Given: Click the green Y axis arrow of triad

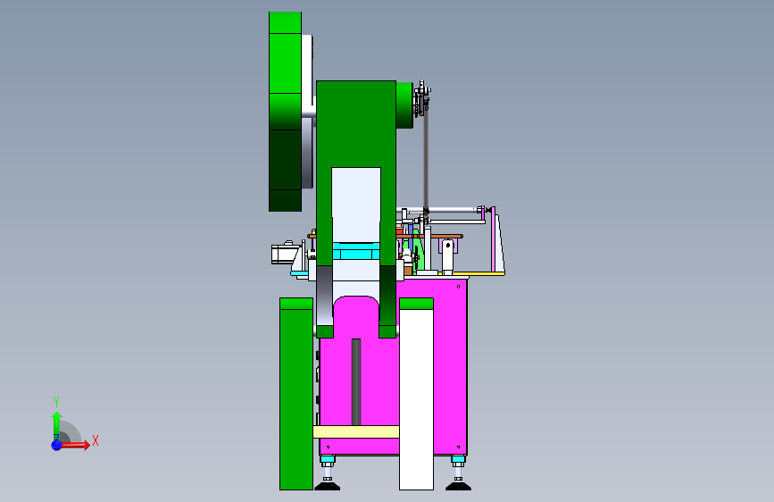Looking at the screenshot, I should pos(56,425).
